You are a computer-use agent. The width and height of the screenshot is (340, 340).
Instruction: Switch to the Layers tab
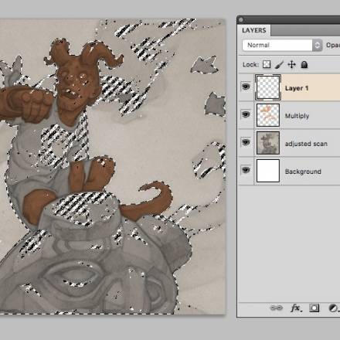[x=254, y=30]
